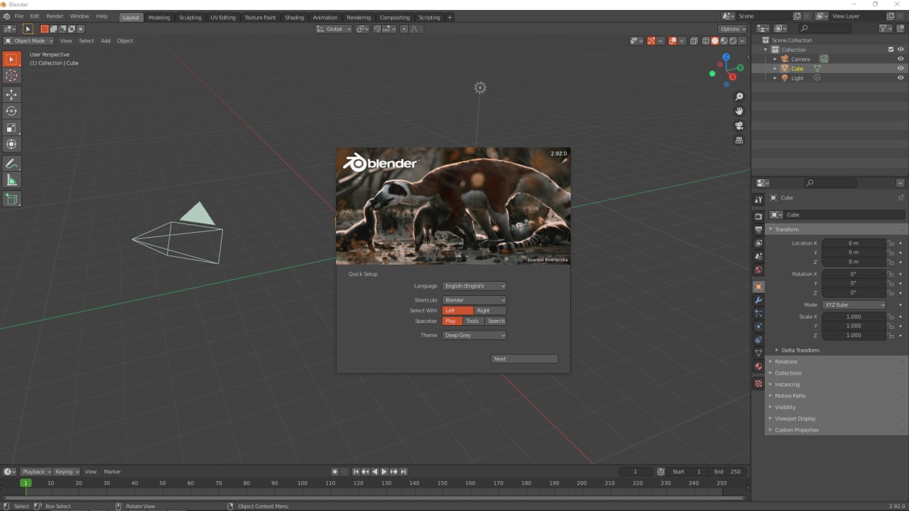Hide the Camera in the outliner
The image size is (909, 511).
(x=900, y=59)
